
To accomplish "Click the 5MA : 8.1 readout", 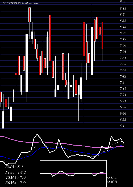I will [x=14, y=167].
